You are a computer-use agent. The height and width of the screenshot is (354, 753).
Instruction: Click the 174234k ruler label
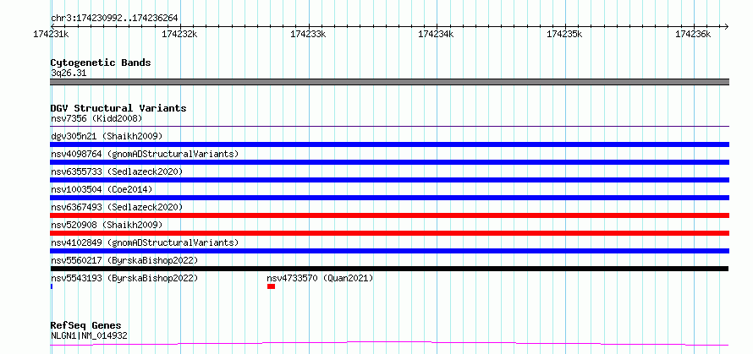[437, 35]
